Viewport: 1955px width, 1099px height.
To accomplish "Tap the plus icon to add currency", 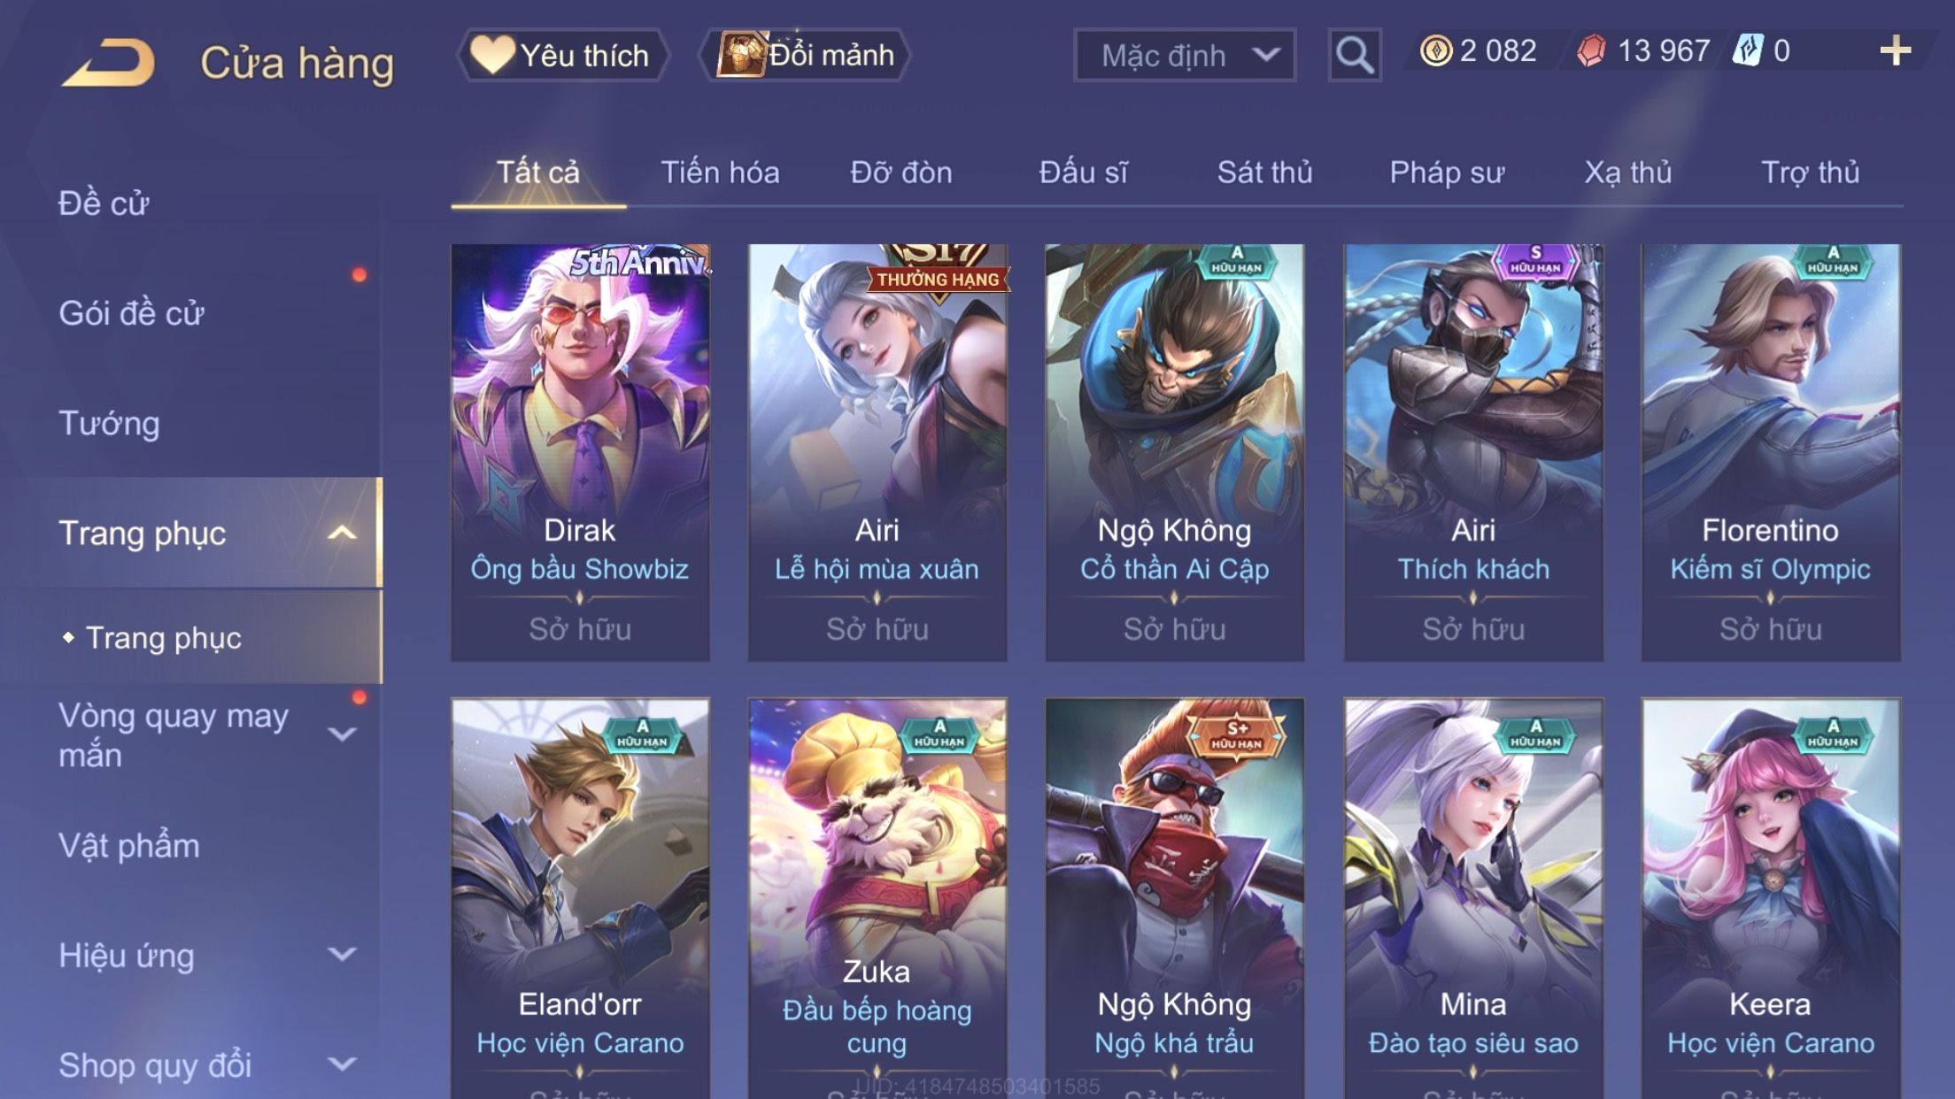I will pyautogui.click(x=1895, y=51).
